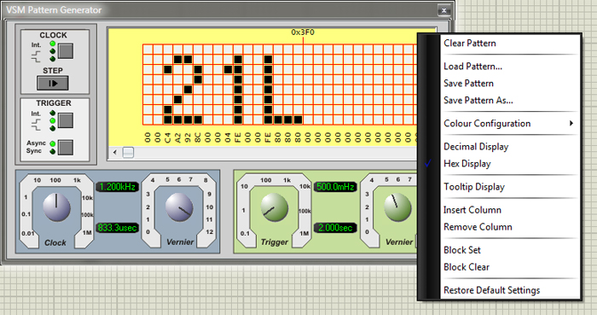Toggle the Async/Sync trigger square button
This screenshot has width=597, height=315.
point(66,148)
